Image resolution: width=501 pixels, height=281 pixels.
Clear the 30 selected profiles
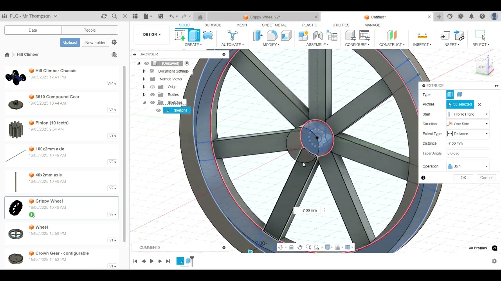click(479, 105)
